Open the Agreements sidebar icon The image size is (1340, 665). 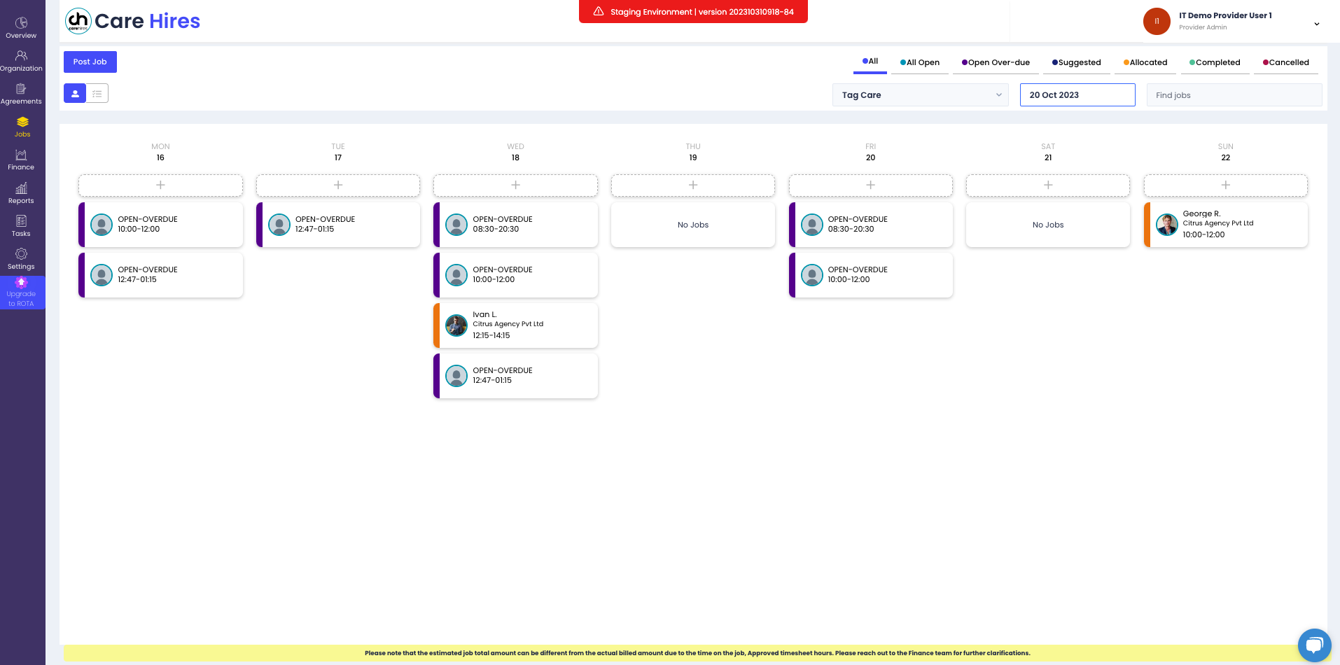(22, 89)
